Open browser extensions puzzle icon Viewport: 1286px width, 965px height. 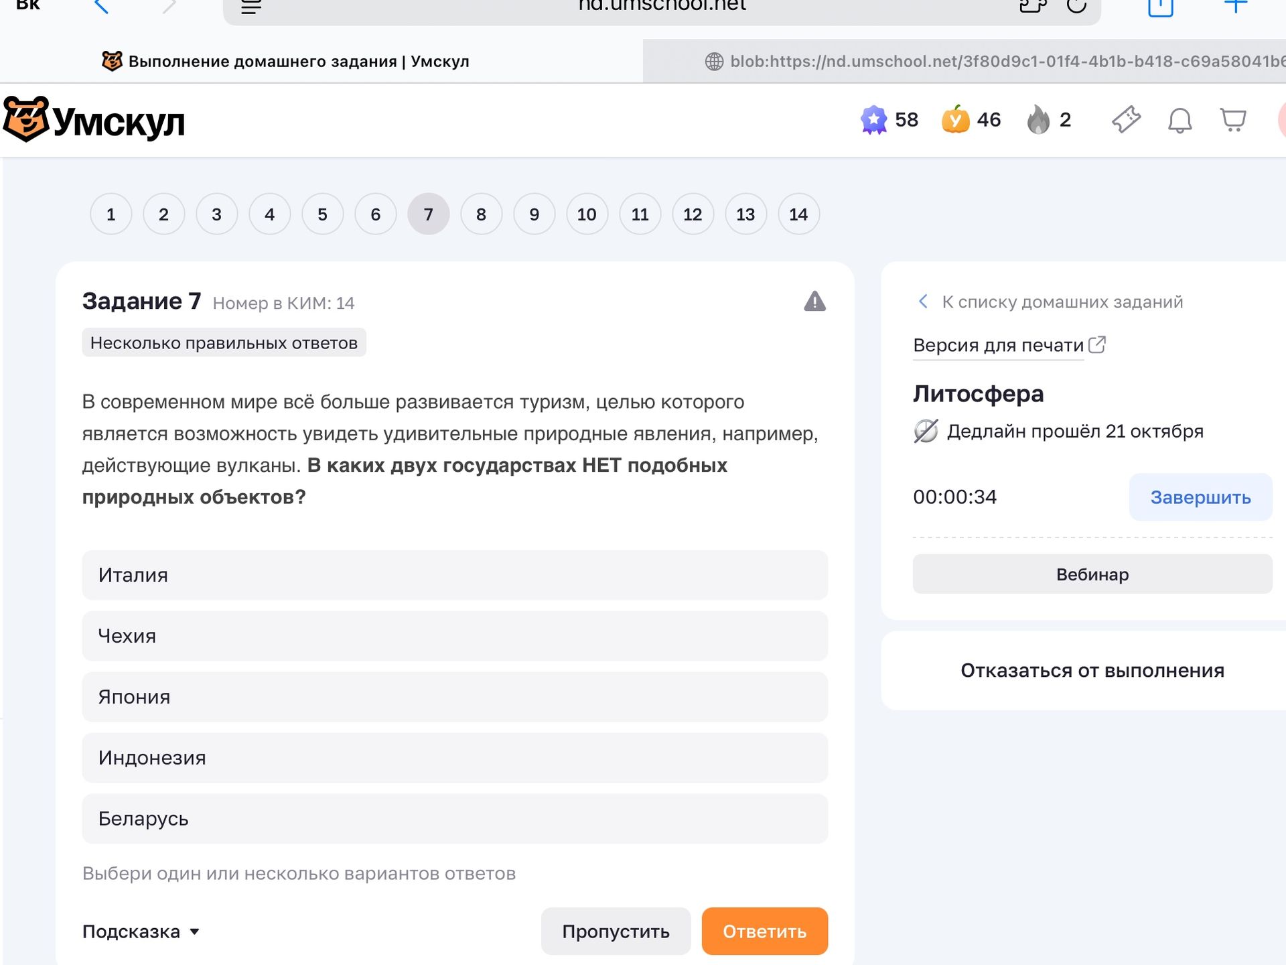[1033, 5]
